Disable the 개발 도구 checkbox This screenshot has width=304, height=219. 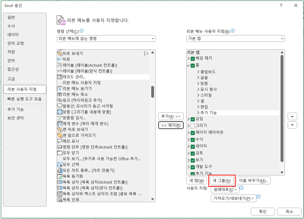pyautogui.click(x=193, y=167)
